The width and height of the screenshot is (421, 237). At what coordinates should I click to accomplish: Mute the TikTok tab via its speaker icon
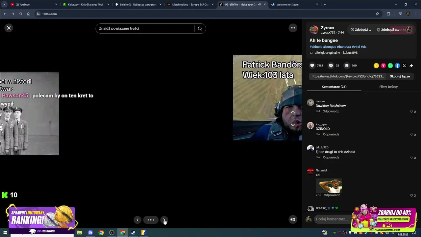[x=260, y=5]
